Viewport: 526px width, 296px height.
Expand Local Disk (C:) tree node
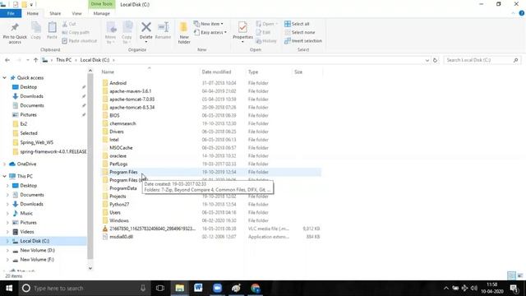tap(7, 241)
